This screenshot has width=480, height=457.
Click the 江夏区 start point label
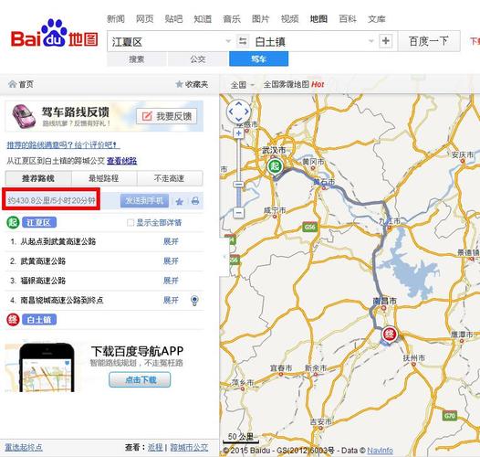point(39,222)
